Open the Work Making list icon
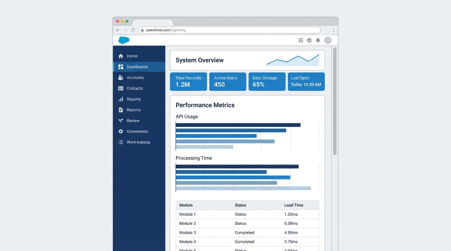Screen dimensions: 451x251 click(x=121, y=142)
